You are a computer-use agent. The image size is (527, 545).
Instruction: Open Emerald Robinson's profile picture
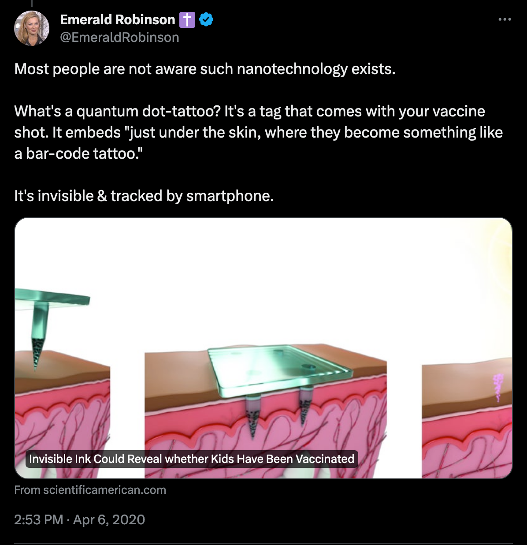click(x=32, y=28)
